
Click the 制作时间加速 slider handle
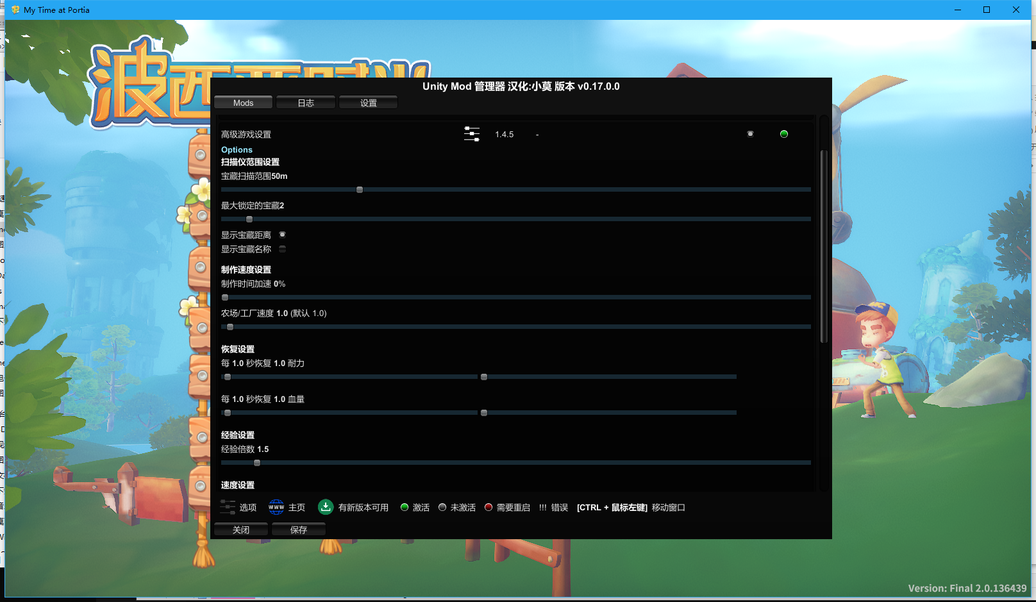point(225,297)
